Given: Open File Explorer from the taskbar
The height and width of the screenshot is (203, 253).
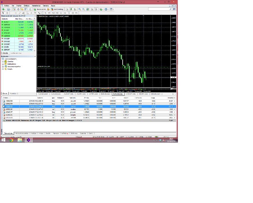Looking at the screenshot, I should 20,140.
